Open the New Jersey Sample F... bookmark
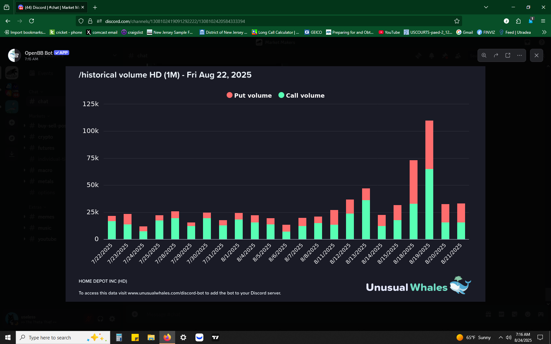Viewport: 551px width, 344px height. 170,32
